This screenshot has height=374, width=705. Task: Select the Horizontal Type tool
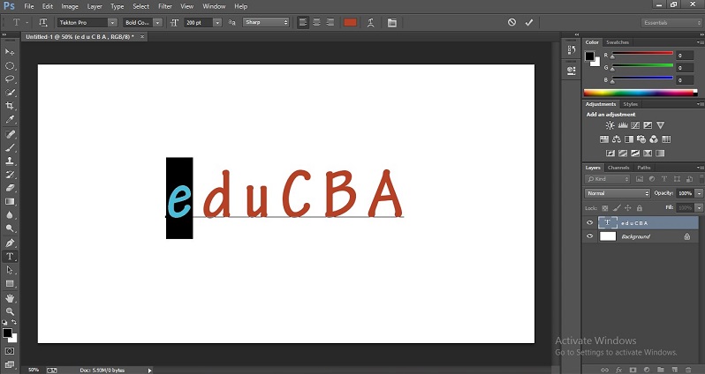[10, 257]
